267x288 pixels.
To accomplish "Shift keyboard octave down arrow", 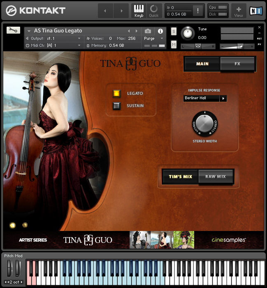I will pos(5,282).
